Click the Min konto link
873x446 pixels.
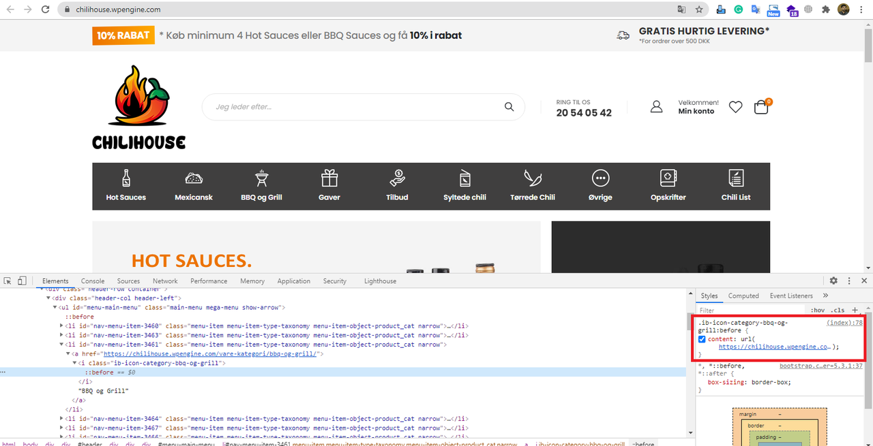696,111
